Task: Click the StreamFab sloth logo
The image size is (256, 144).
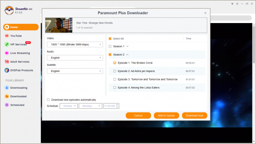Action: click(x=9, y=11)
